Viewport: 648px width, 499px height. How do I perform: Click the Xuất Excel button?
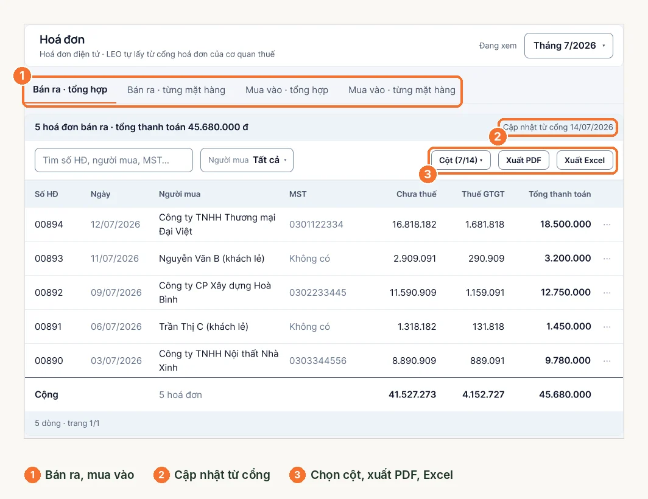pyautogui.click(x=585, y=160)
